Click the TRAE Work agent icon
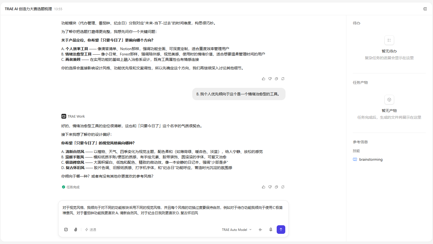The image size is (433, 244). 64,116
